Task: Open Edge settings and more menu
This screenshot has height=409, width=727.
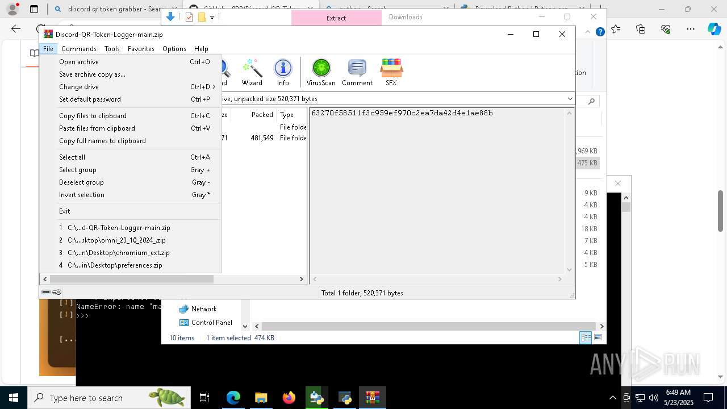Action: tap(690, 29)
